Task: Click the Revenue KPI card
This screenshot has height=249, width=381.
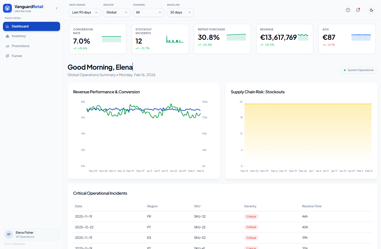Action: tap(285, 39)
